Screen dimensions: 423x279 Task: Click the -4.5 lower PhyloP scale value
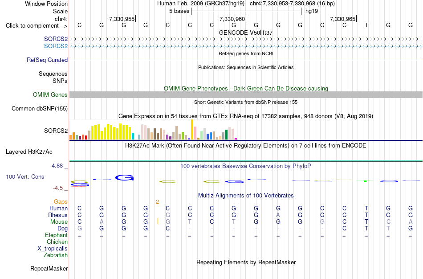click(58, 188)
